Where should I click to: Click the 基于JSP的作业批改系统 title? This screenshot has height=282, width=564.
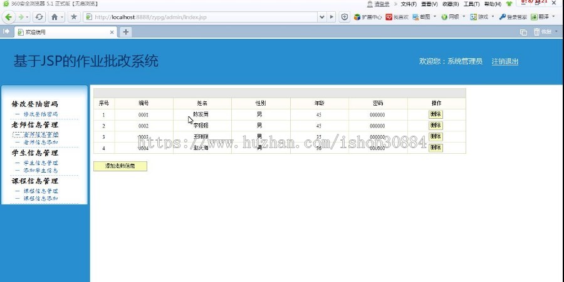pyautogui.click(x=86, y=61)
